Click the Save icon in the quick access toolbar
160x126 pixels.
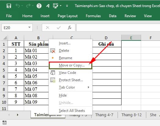[x=9, y=6]
